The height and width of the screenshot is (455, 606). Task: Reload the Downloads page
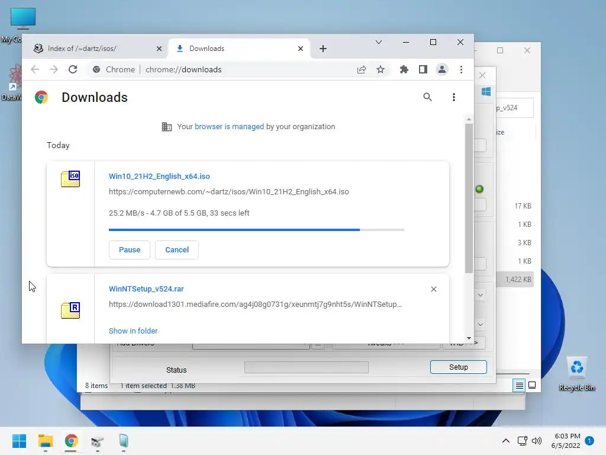[73, 70]
